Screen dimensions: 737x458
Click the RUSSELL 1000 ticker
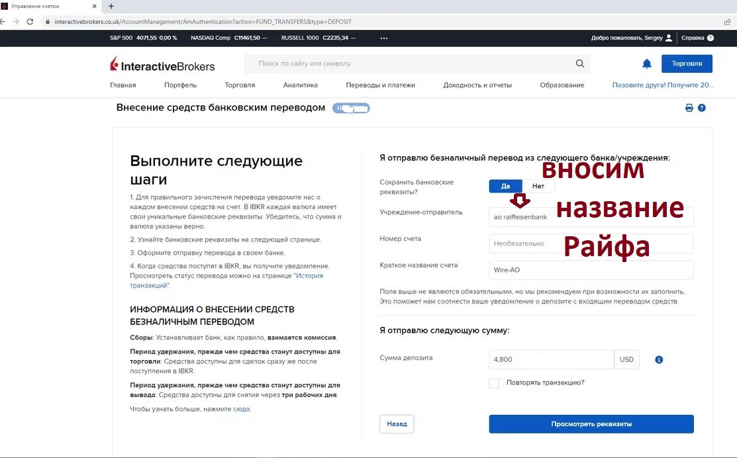(x=319, y=38)
